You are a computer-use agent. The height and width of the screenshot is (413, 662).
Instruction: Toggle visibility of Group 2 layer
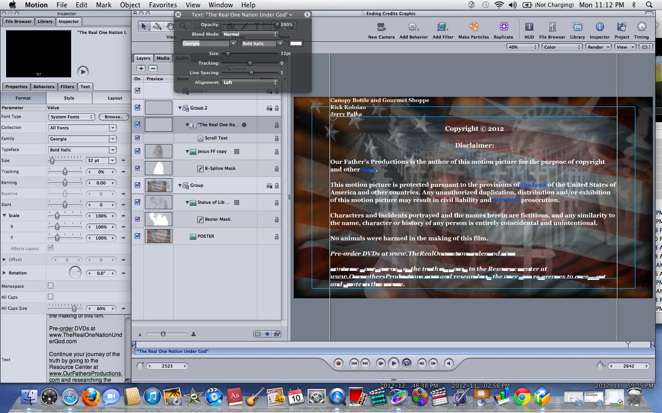[137, 107]
